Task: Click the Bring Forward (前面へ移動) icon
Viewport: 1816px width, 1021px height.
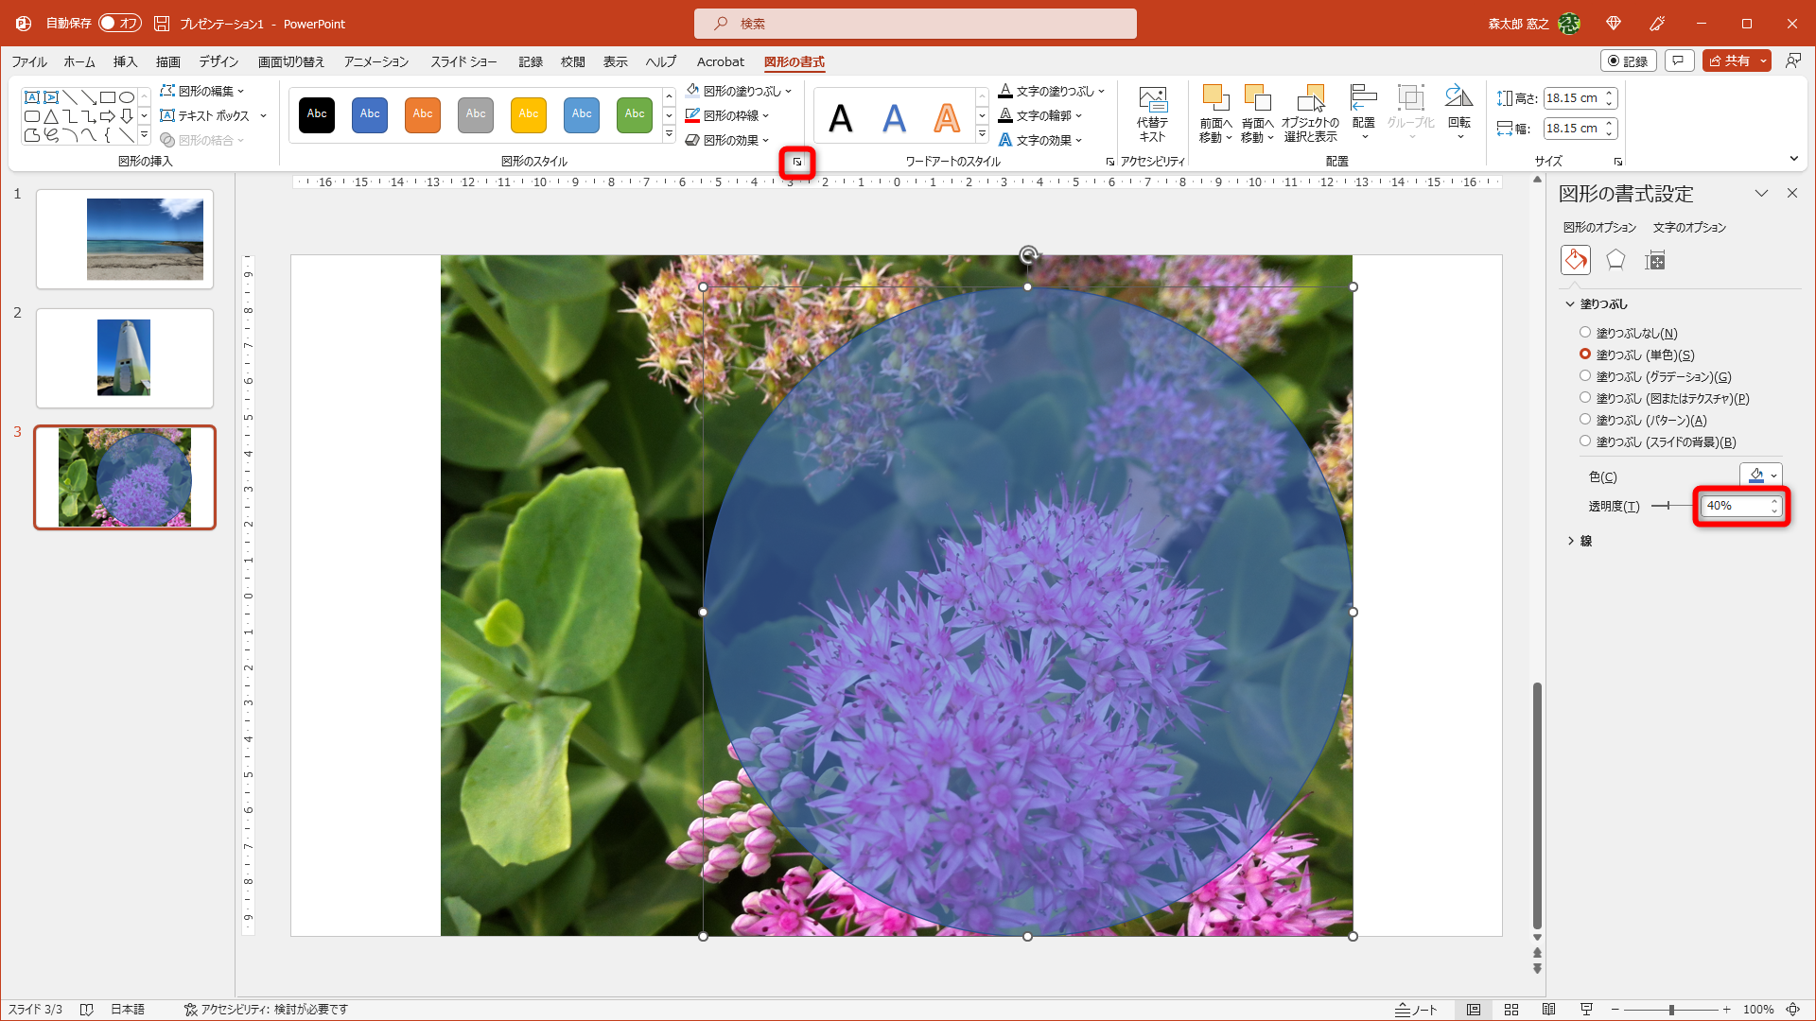Action: point(1215,98)
